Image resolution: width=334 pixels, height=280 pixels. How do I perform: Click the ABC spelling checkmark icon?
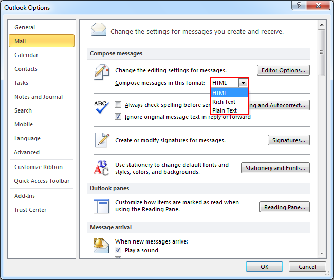(101, 107)
